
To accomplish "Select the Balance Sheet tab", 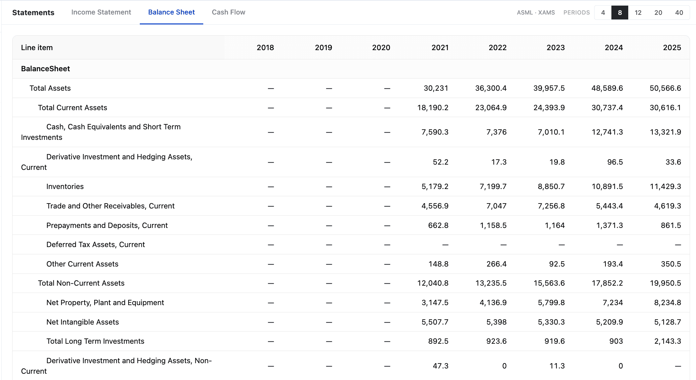I will [x=172, y=12].
